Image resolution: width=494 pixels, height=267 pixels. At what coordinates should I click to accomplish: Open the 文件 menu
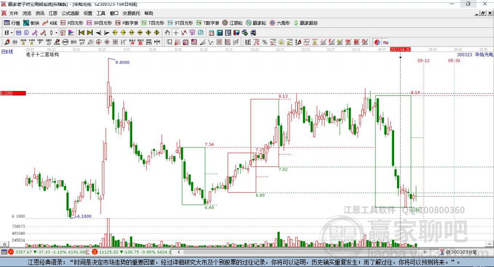tap(14, 13)
